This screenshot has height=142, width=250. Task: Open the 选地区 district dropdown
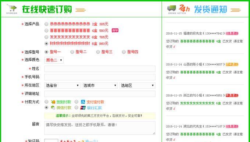click(137, 85)
